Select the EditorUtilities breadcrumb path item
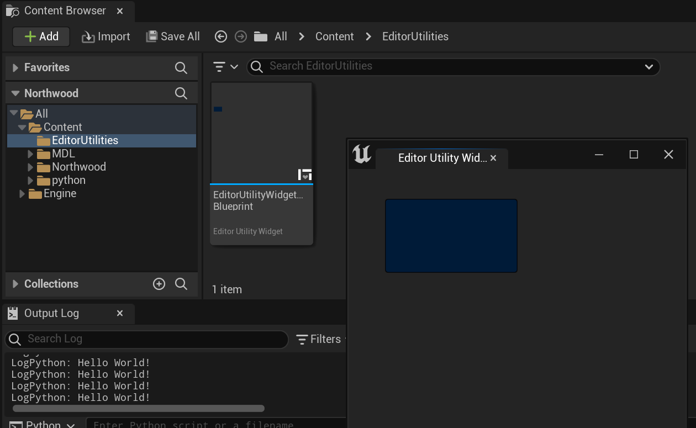 pyautogui.click(x=415, y=36)
